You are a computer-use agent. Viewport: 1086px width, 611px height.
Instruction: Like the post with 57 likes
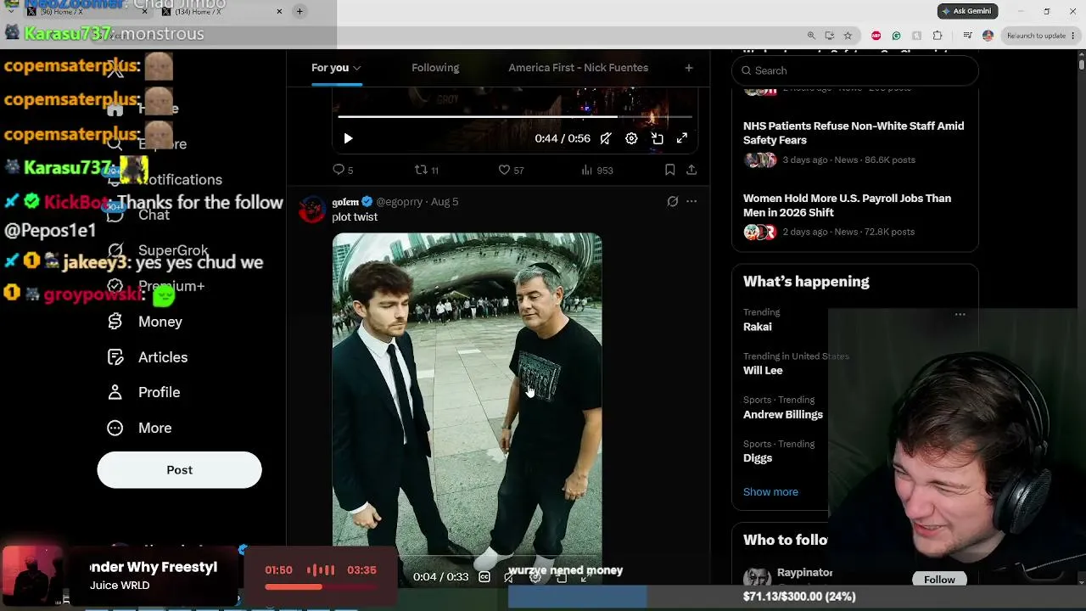point(511,170)
